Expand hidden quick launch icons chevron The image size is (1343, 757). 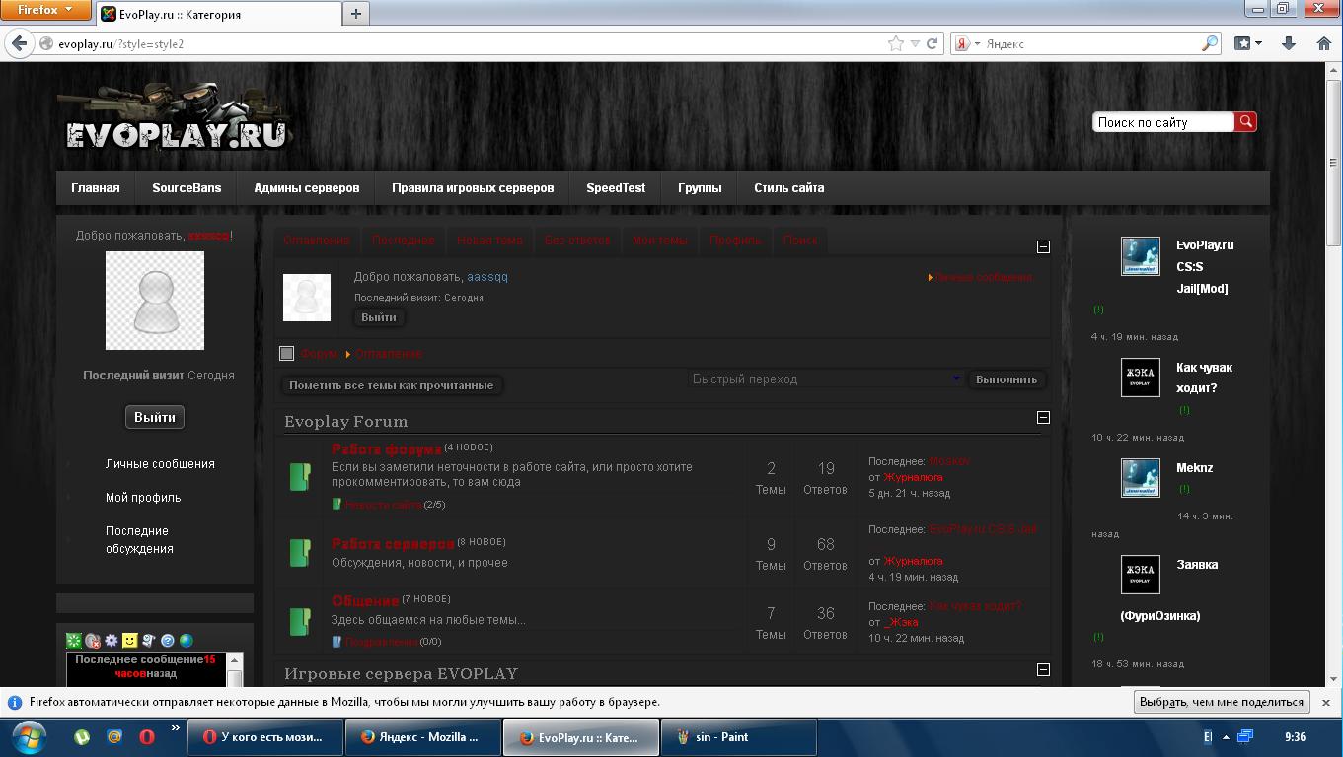[x=176, y=729]
